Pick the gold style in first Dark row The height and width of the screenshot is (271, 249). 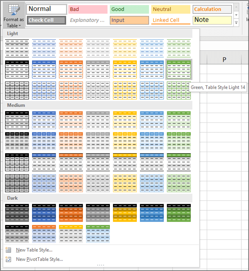click(124, 213)
